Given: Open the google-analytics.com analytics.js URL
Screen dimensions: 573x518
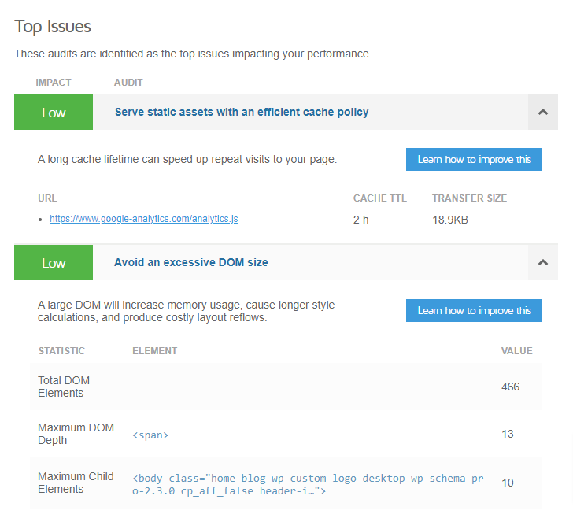Looking at the screenshot, I should pyautogui.click(x=143, y=219).
